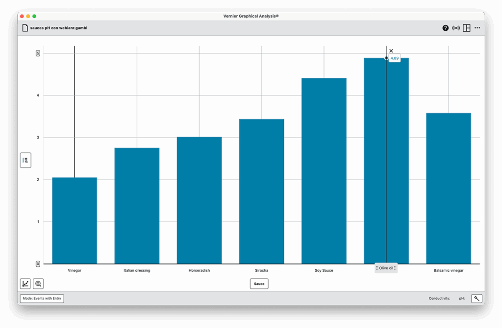Edit the y-axis maximum value 5
The height and width of the screenshot is (328, 502).
38,53
